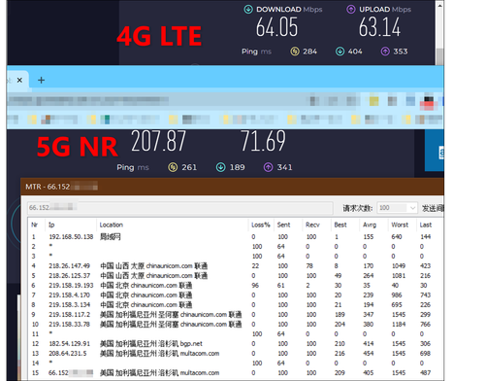Click the 4G download ping icon showing 404

pyautogui.click(x=339, y=52)
